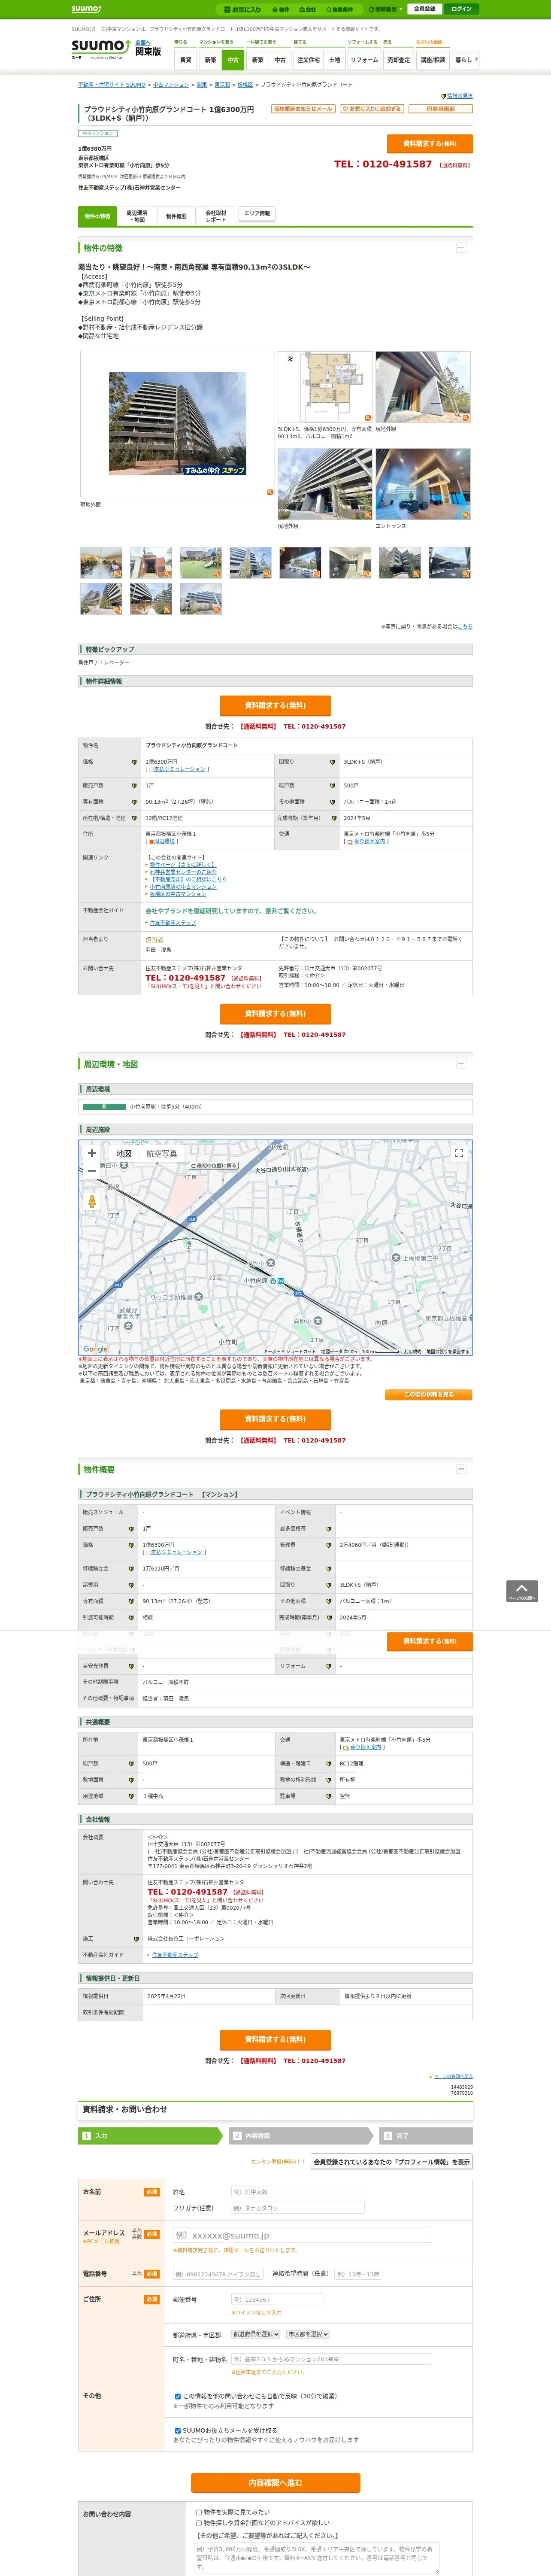Open 支払シミュレーション link in detail table

(179, 769)
